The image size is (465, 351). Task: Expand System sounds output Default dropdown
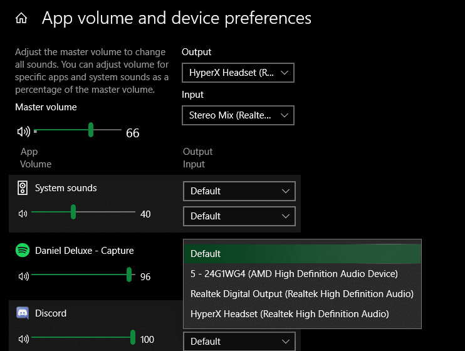point(239,191)
